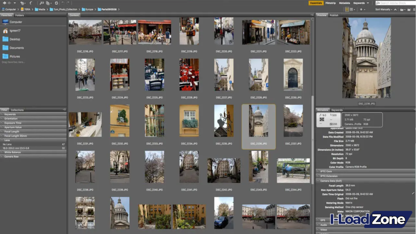Open the Collections tab

[x=17, y=110]
